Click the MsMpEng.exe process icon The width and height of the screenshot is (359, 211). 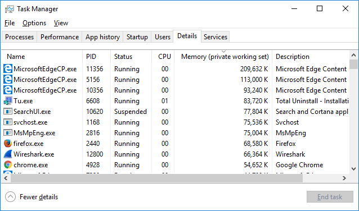tap(7, 133)
